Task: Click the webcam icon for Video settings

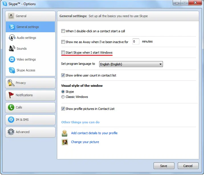Action: (x=12, y=59)
